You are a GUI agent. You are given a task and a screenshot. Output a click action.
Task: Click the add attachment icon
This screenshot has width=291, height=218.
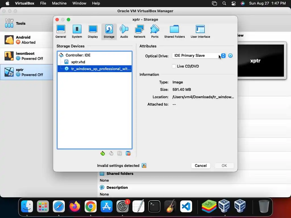point(120,153)
